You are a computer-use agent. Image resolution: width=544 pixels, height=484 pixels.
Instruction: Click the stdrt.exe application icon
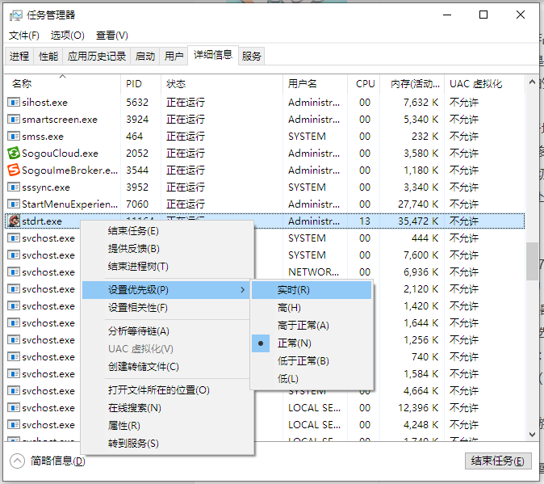14,221
